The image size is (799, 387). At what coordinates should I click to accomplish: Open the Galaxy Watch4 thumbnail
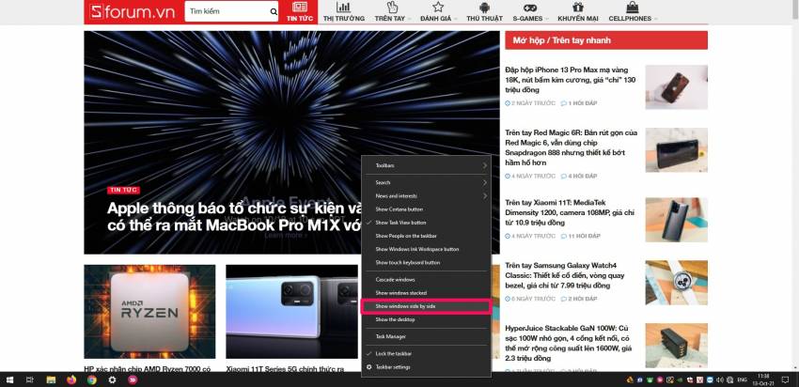point(676,283)
